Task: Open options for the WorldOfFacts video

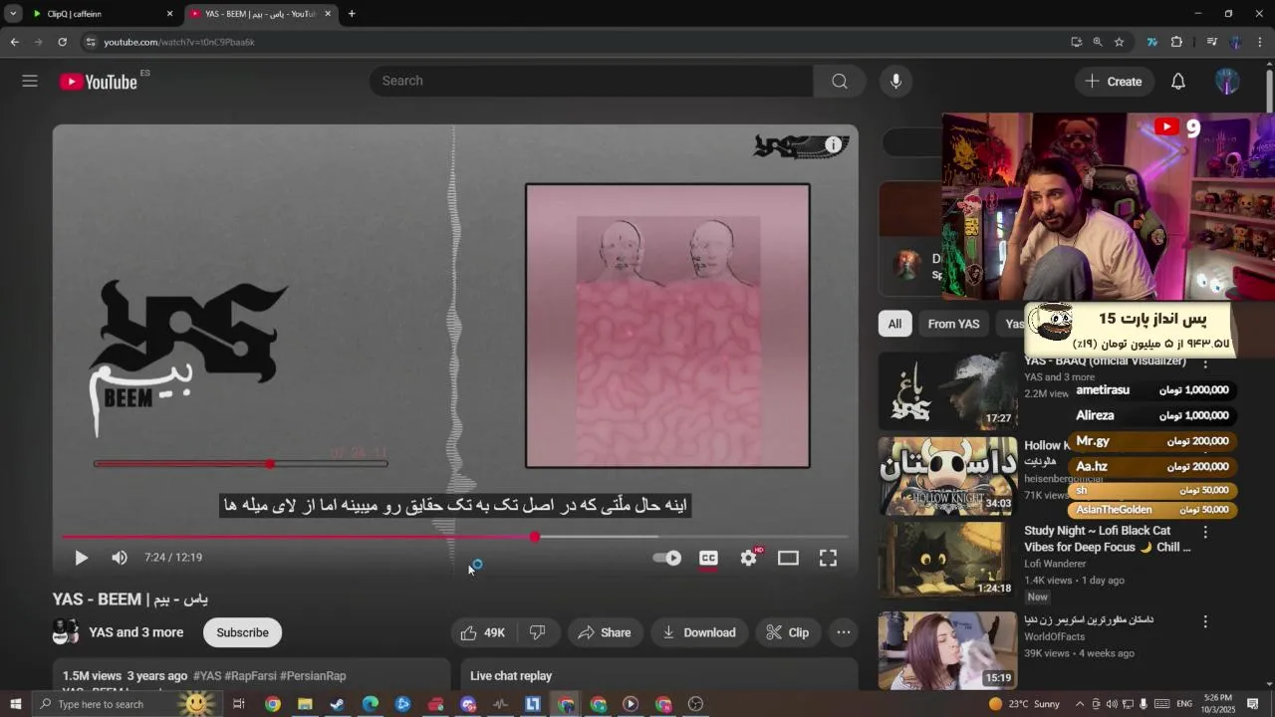Action: tap(1205, 621)
